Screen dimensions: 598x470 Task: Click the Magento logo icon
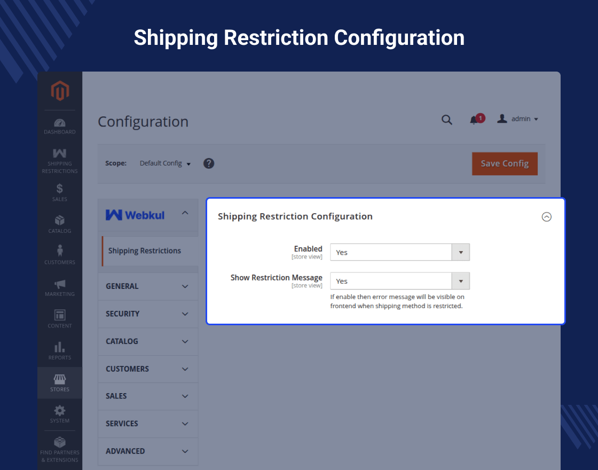(x=60, y=91)
